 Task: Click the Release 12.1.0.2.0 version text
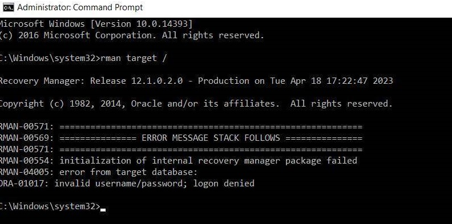[136, 80]
